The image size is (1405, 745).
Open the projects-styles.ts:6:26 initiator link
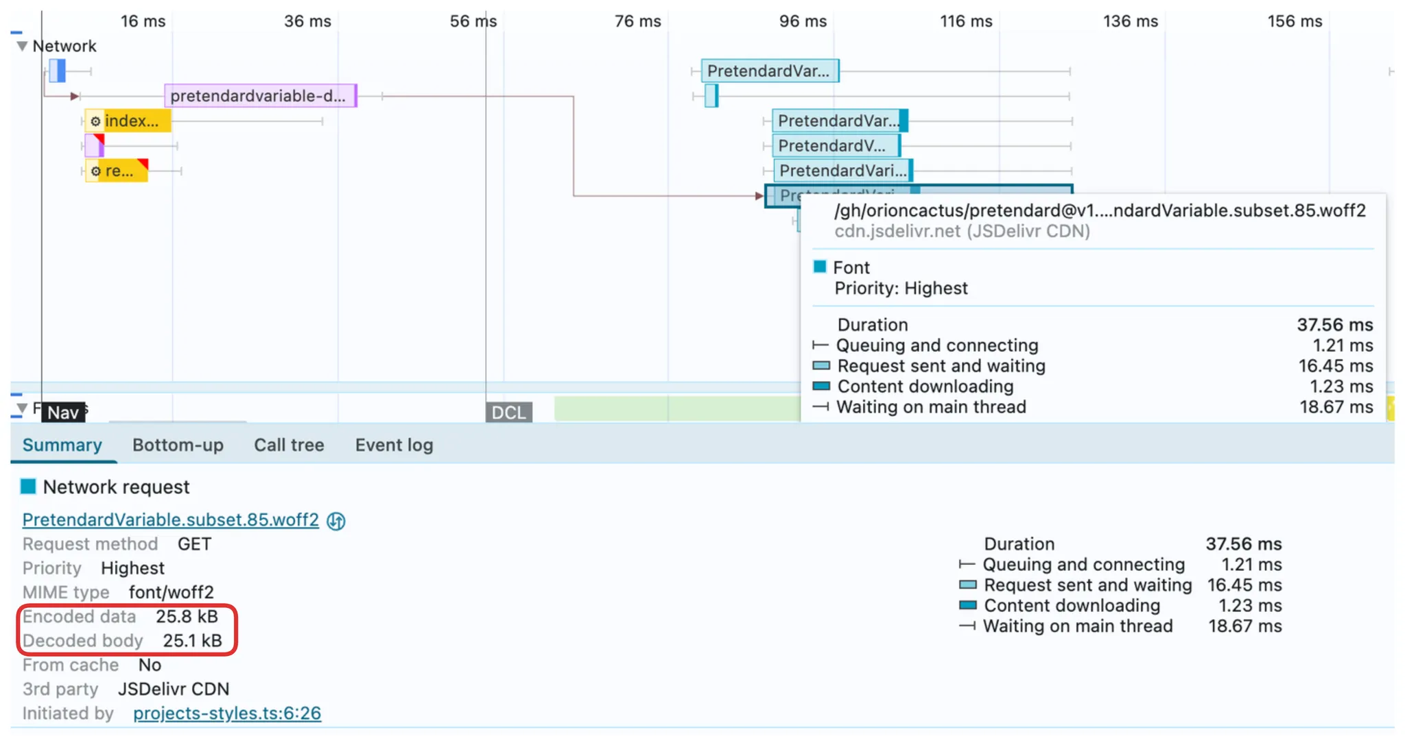[x=226, y=713]
